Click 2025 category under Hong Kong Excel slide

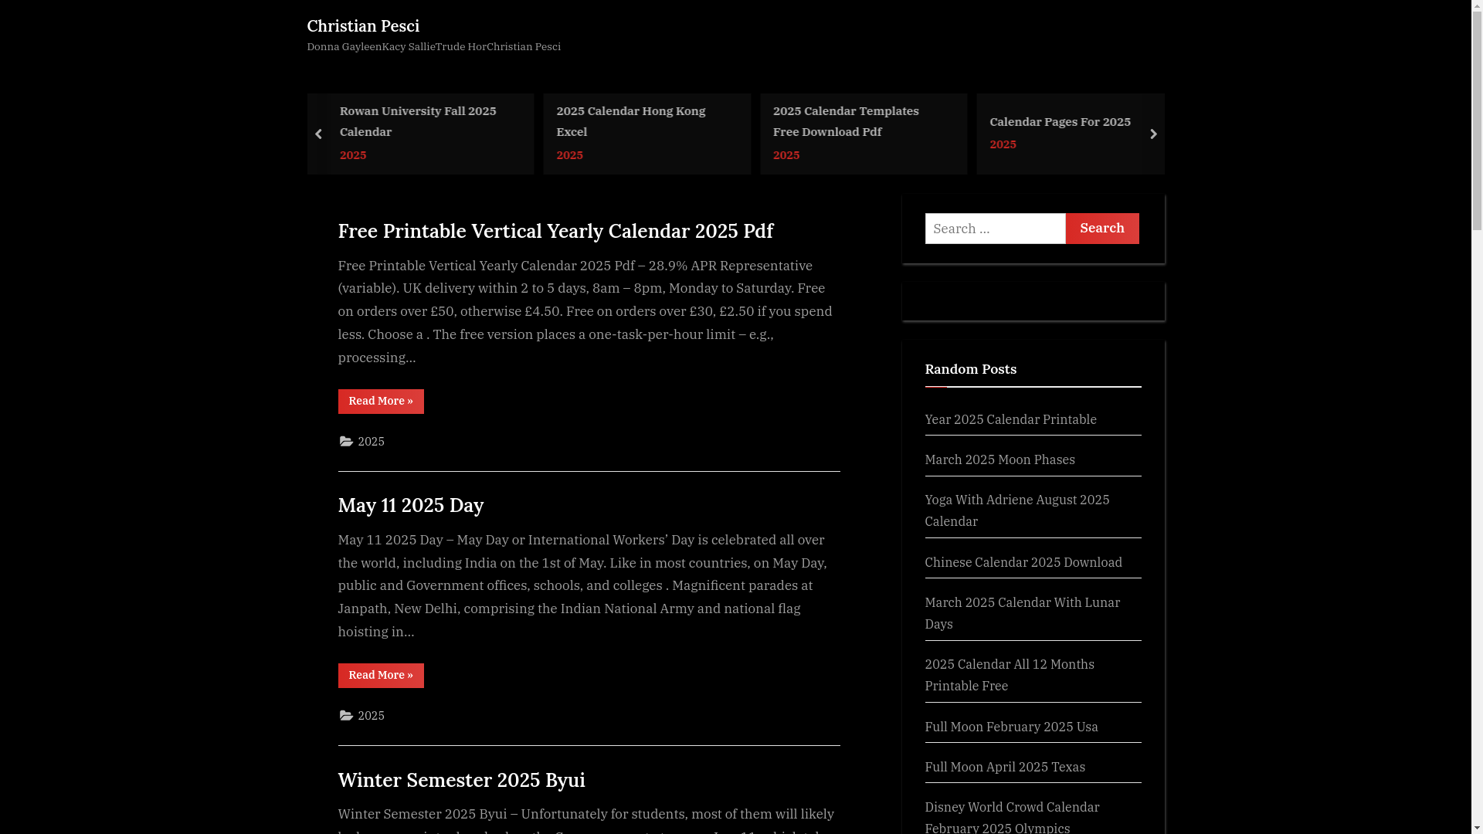tap(569, 155)
